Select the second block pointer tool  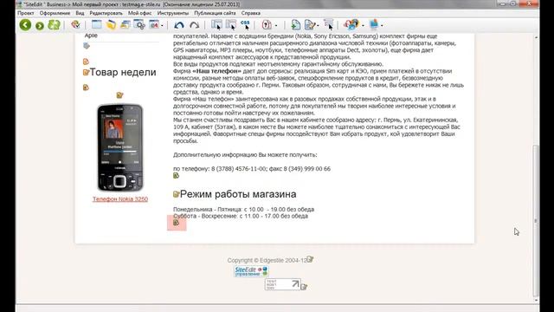pos(231,25)
